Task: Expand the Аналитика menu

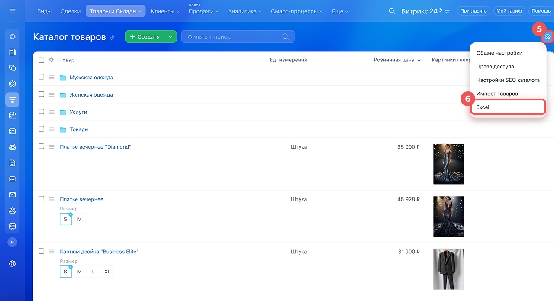Action: click(245, 11)
